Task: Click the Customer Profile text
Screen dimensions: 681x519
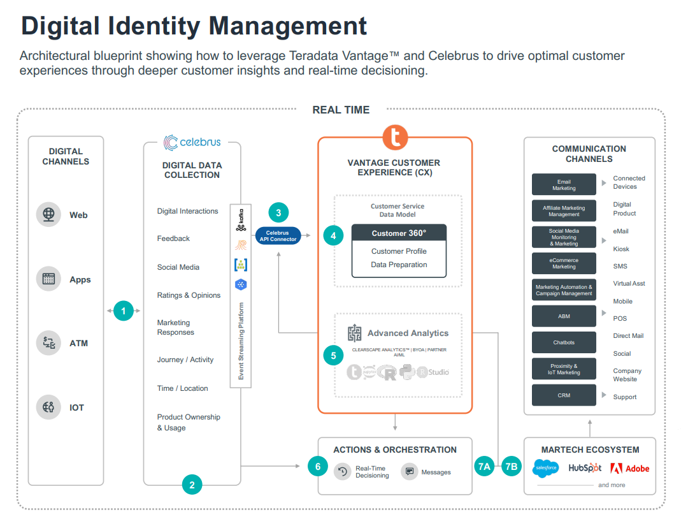Action: pos(399,251)
